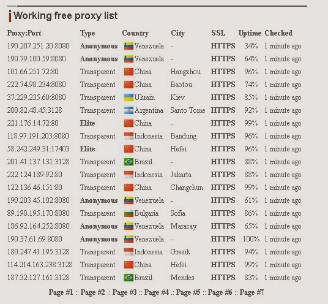Open Page #4 of proxy results

point(157,292)
